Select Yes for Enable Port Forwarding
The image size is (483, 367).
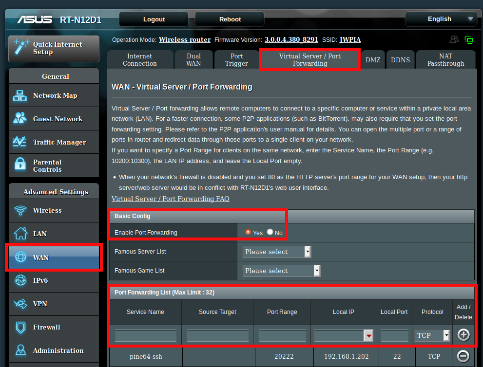(248, 232)
